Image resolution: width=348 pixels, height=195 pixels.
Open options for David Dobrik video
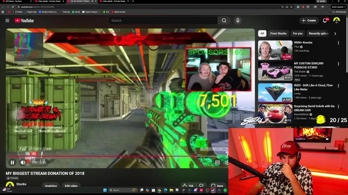click(338, 107)
